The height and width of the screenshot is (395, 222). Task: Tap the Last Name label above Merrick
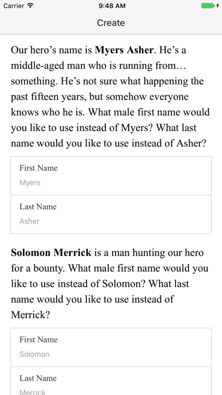click(x=38, y=378)
